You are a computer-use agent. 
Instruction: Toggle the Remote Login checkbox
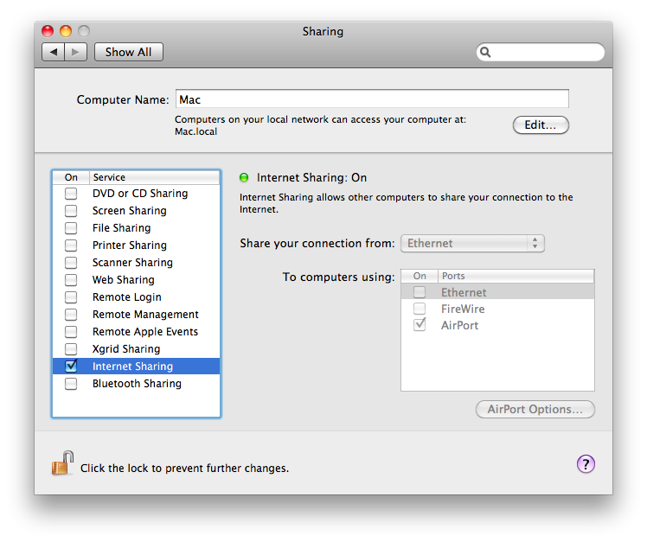pos(71,297)
